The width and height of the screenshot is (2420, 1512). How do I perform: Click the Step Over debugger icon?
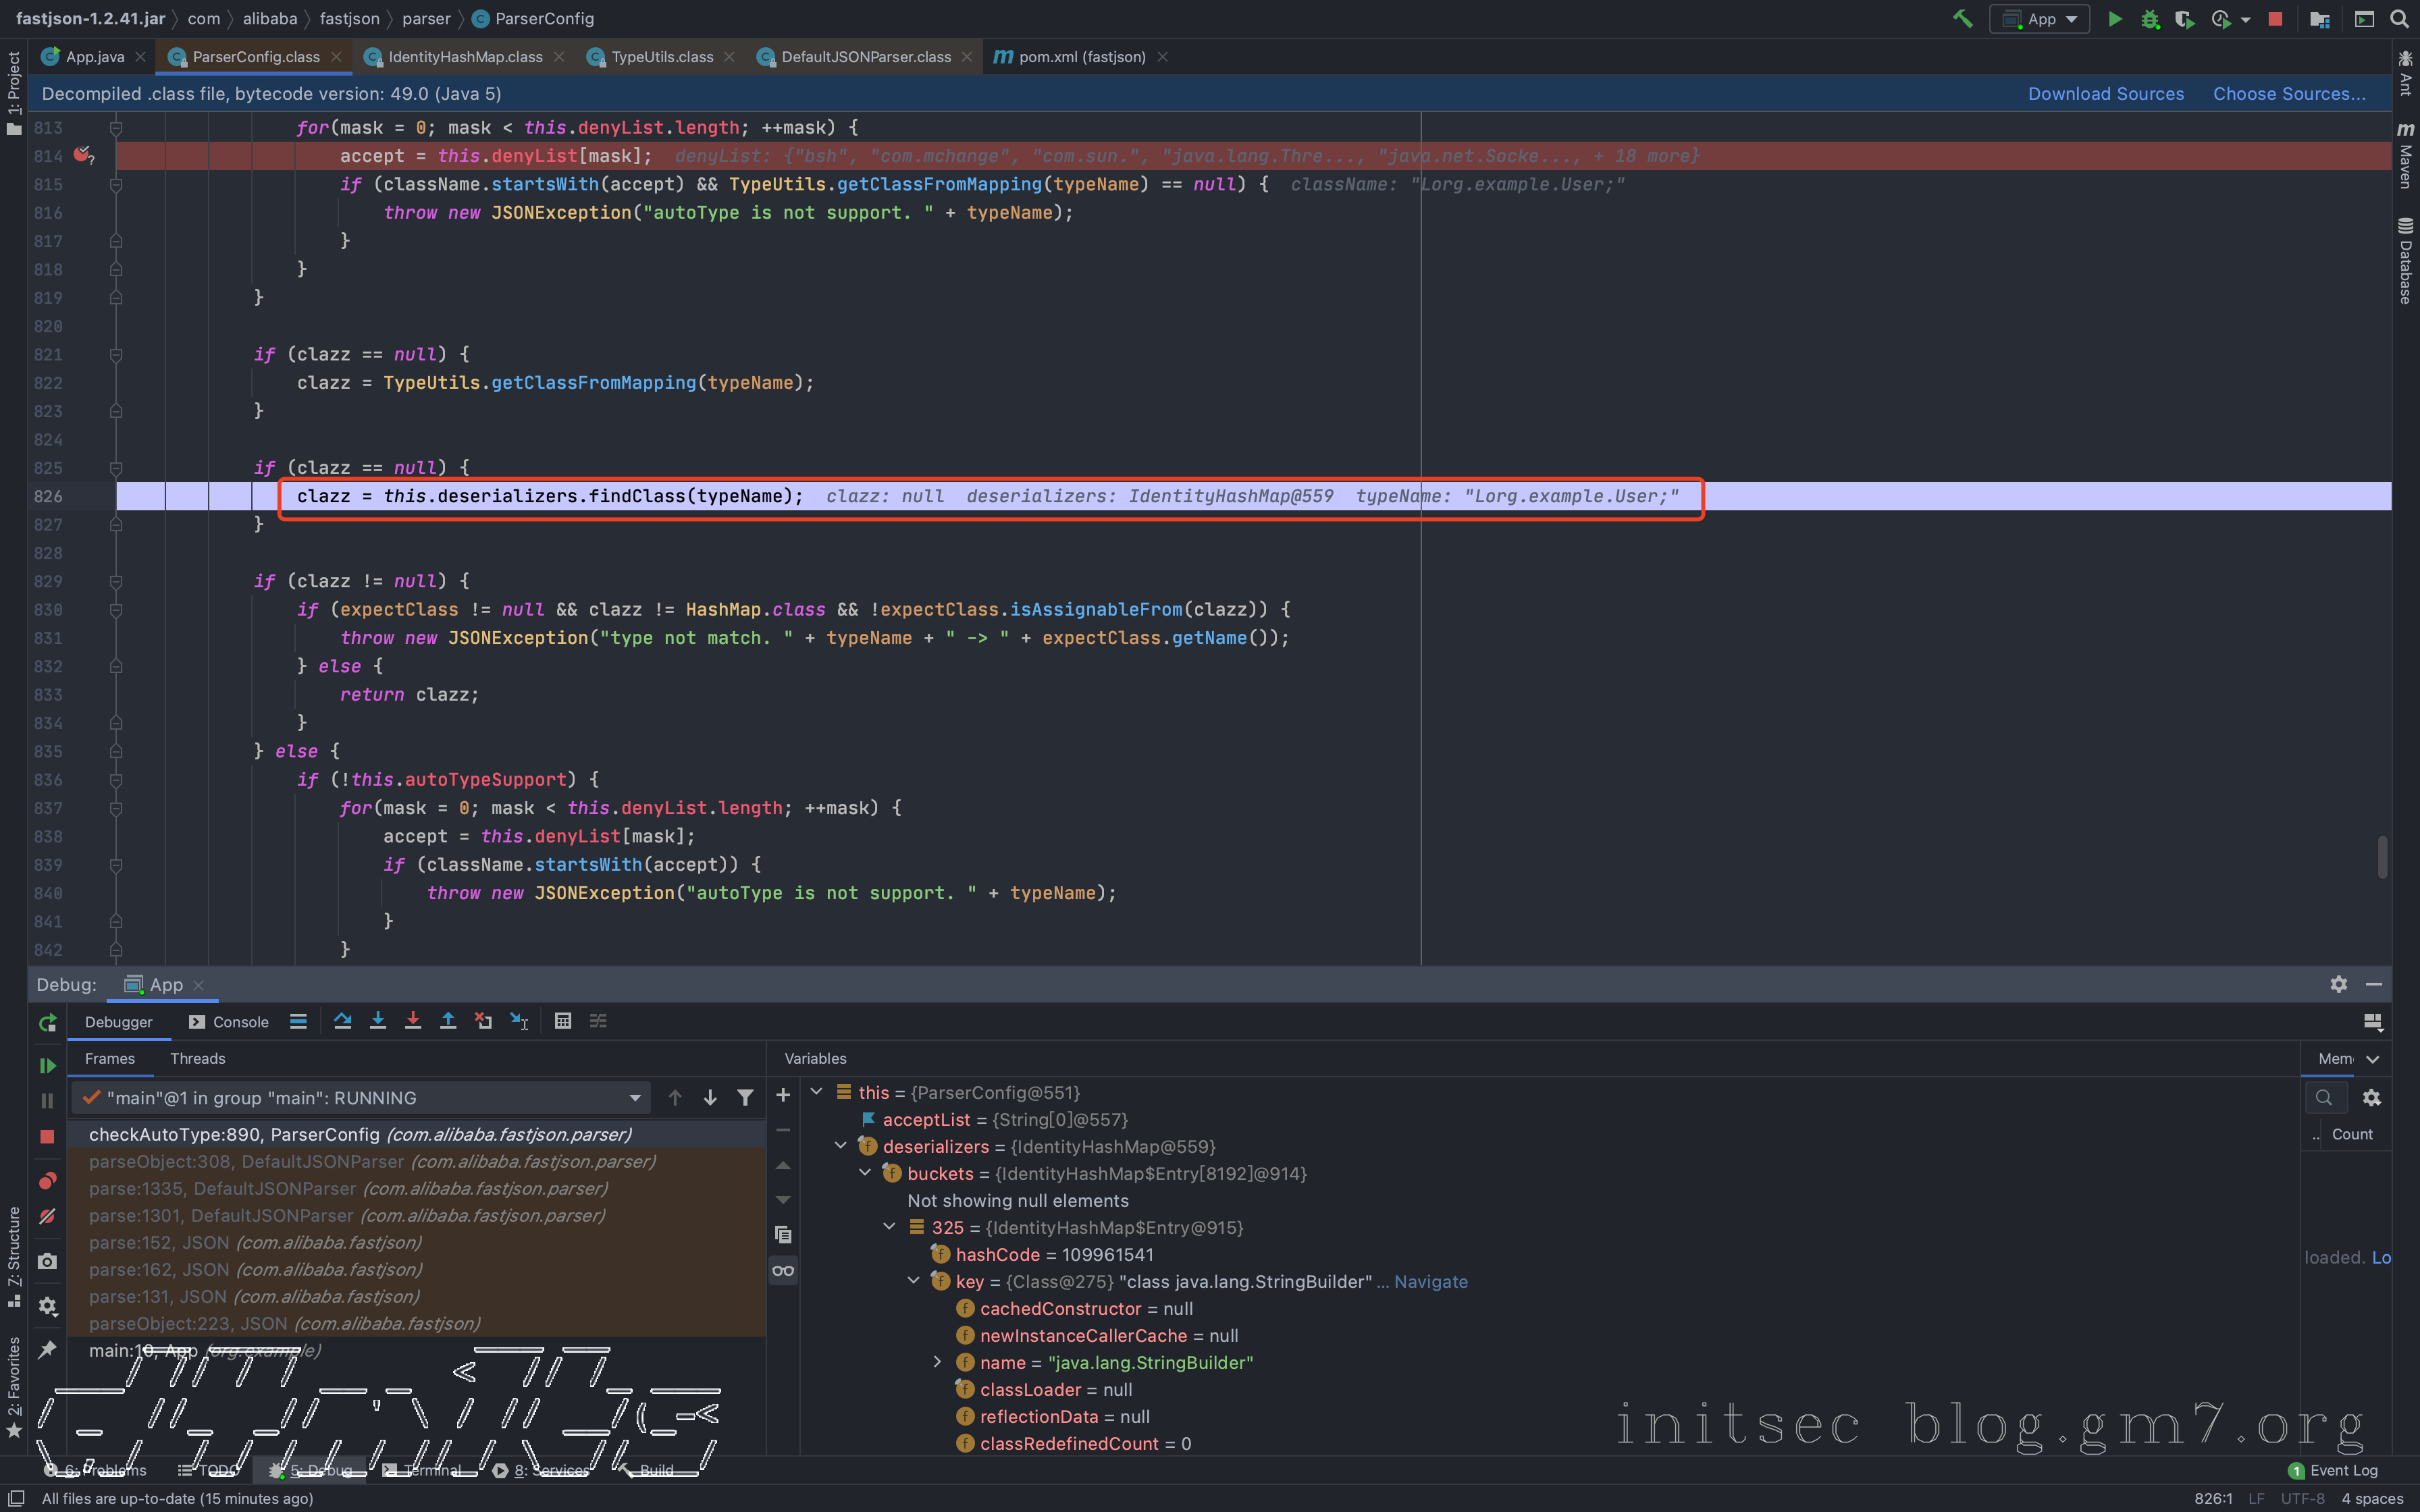coord(342,1021)
